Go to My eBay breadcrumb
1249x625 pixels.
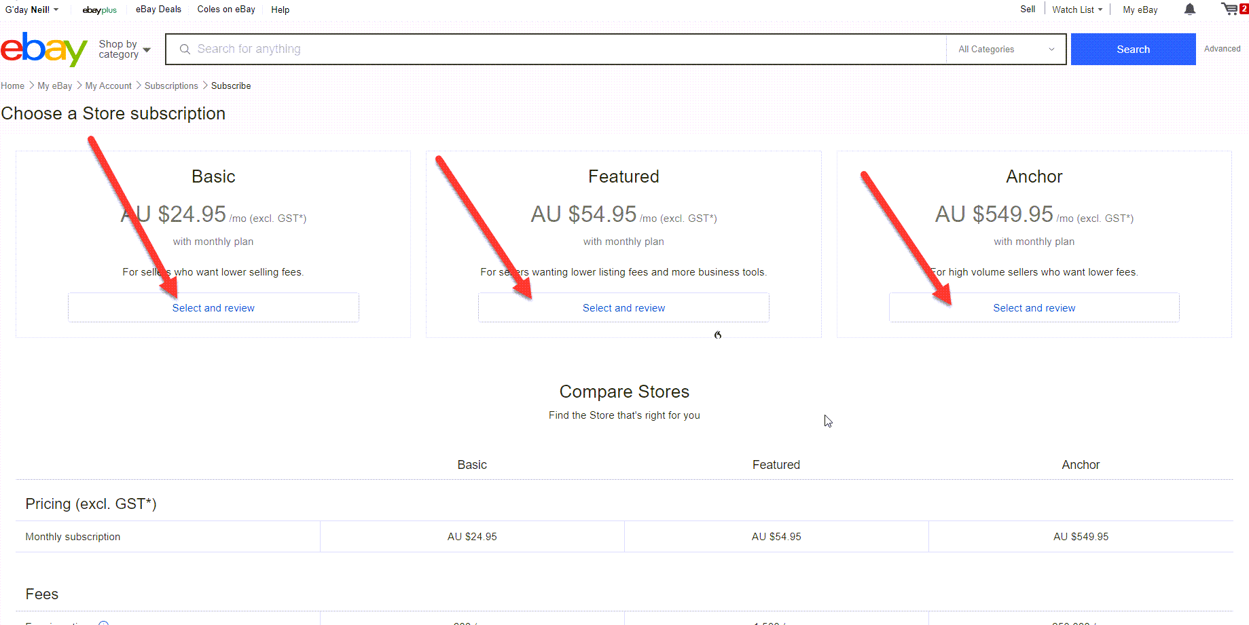[x=55, y=86]
